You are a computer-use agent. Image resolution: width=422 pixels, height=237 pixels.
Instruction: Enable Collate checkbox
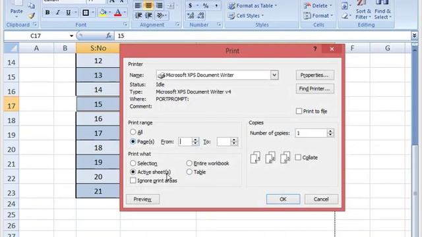(x=298, y=157)
